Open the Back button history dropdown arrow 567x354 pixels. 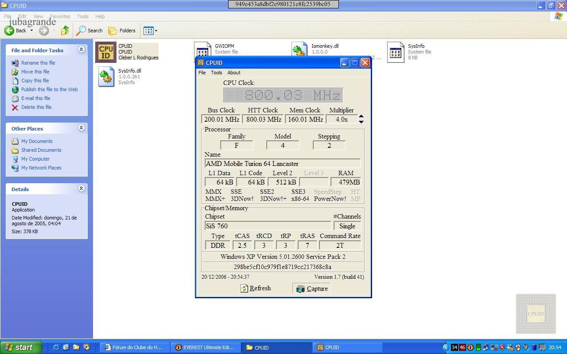pyautogui.click(x=31, y=31)
